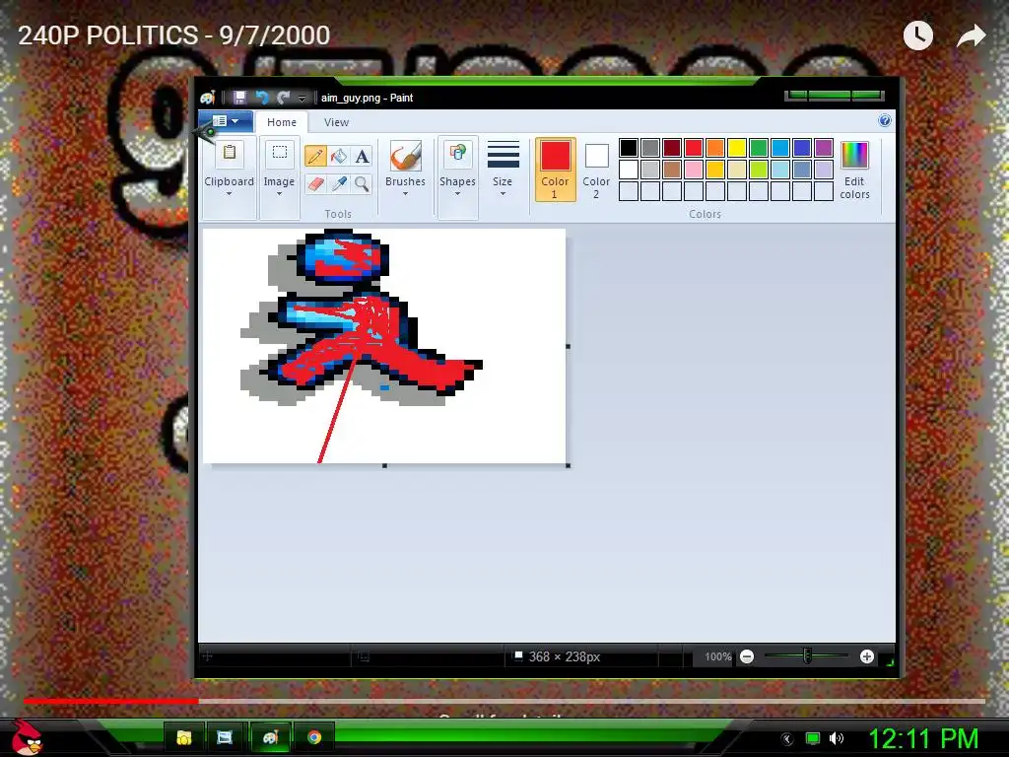Click the video progress bar

click(504, 701)
